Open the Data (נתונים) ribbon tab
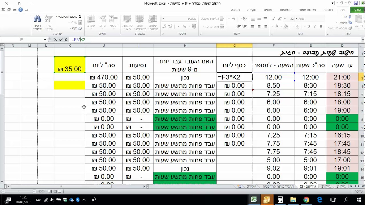The width and height of the screenshot is (365, 205). pos(268,10)
